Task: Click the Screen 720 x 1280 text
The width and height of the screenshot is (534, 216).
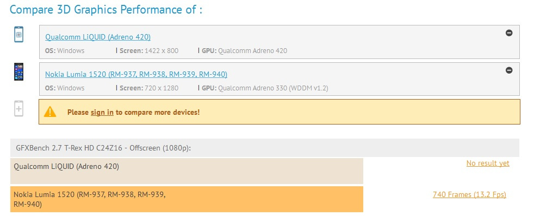Action: (x=149, y=88)
